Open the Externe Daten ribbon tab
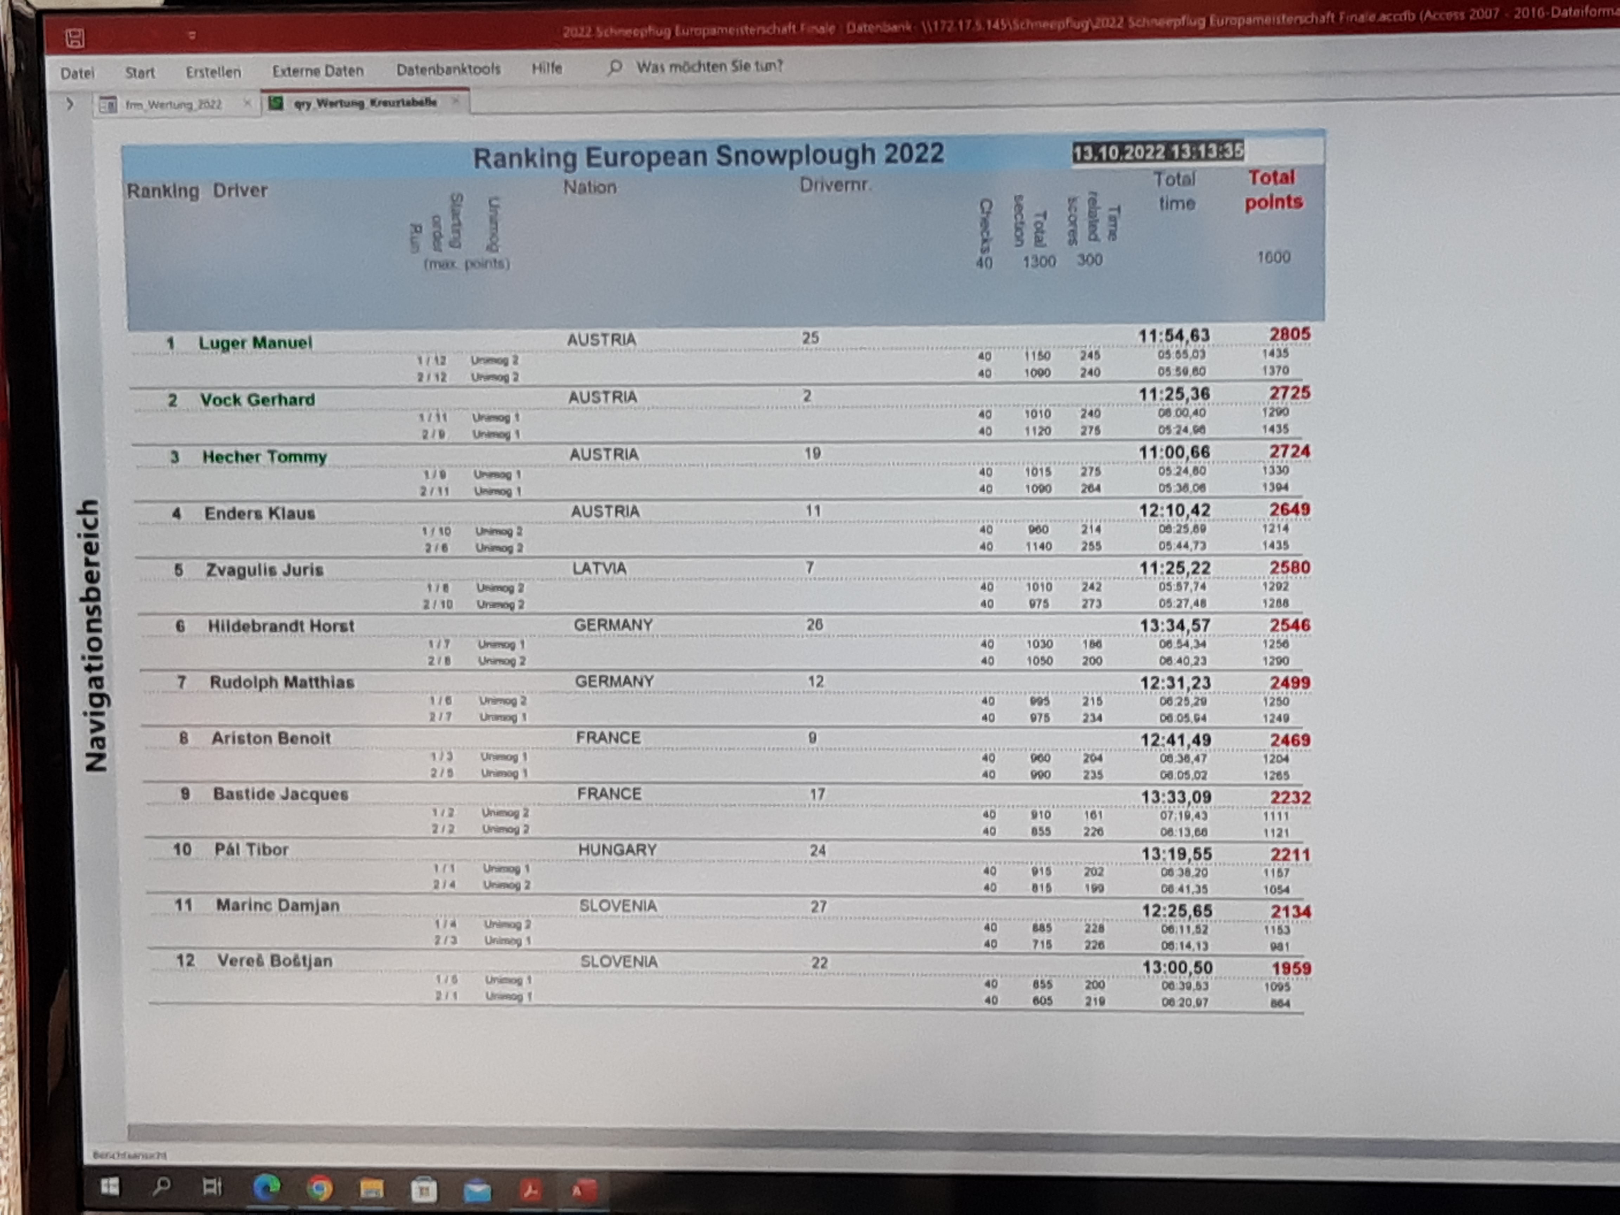This screenshot has width=1620, height=1215. (318, 71)
